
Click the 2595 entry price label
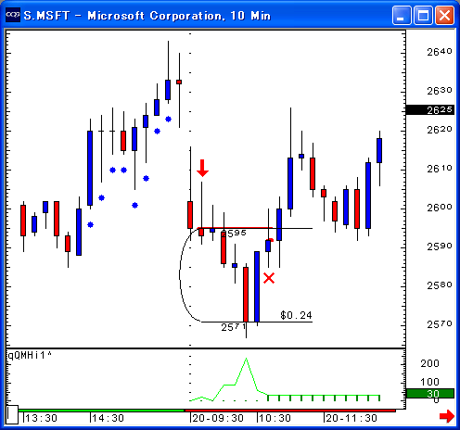235,233
